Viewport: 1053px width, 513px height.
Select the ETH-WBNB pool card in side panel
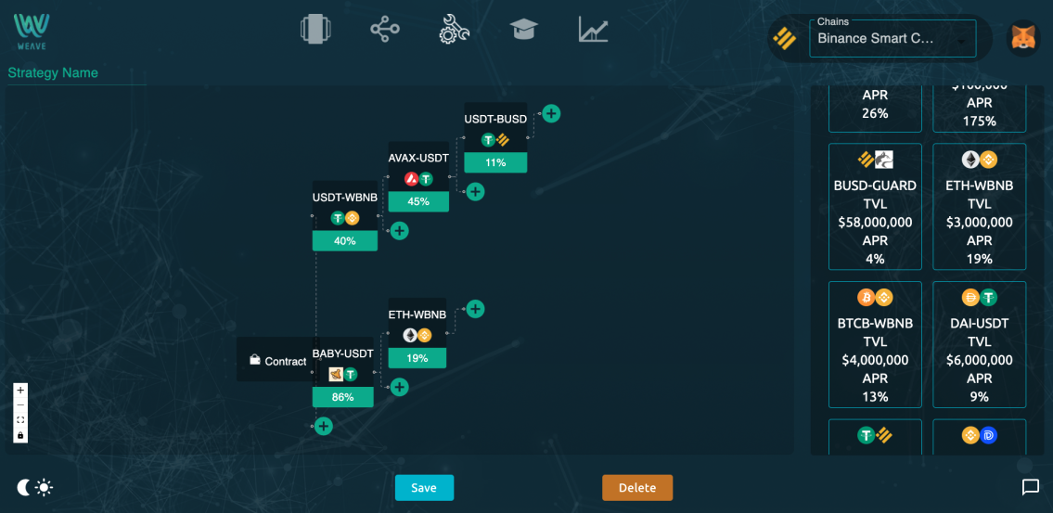[x=979, y=207]
